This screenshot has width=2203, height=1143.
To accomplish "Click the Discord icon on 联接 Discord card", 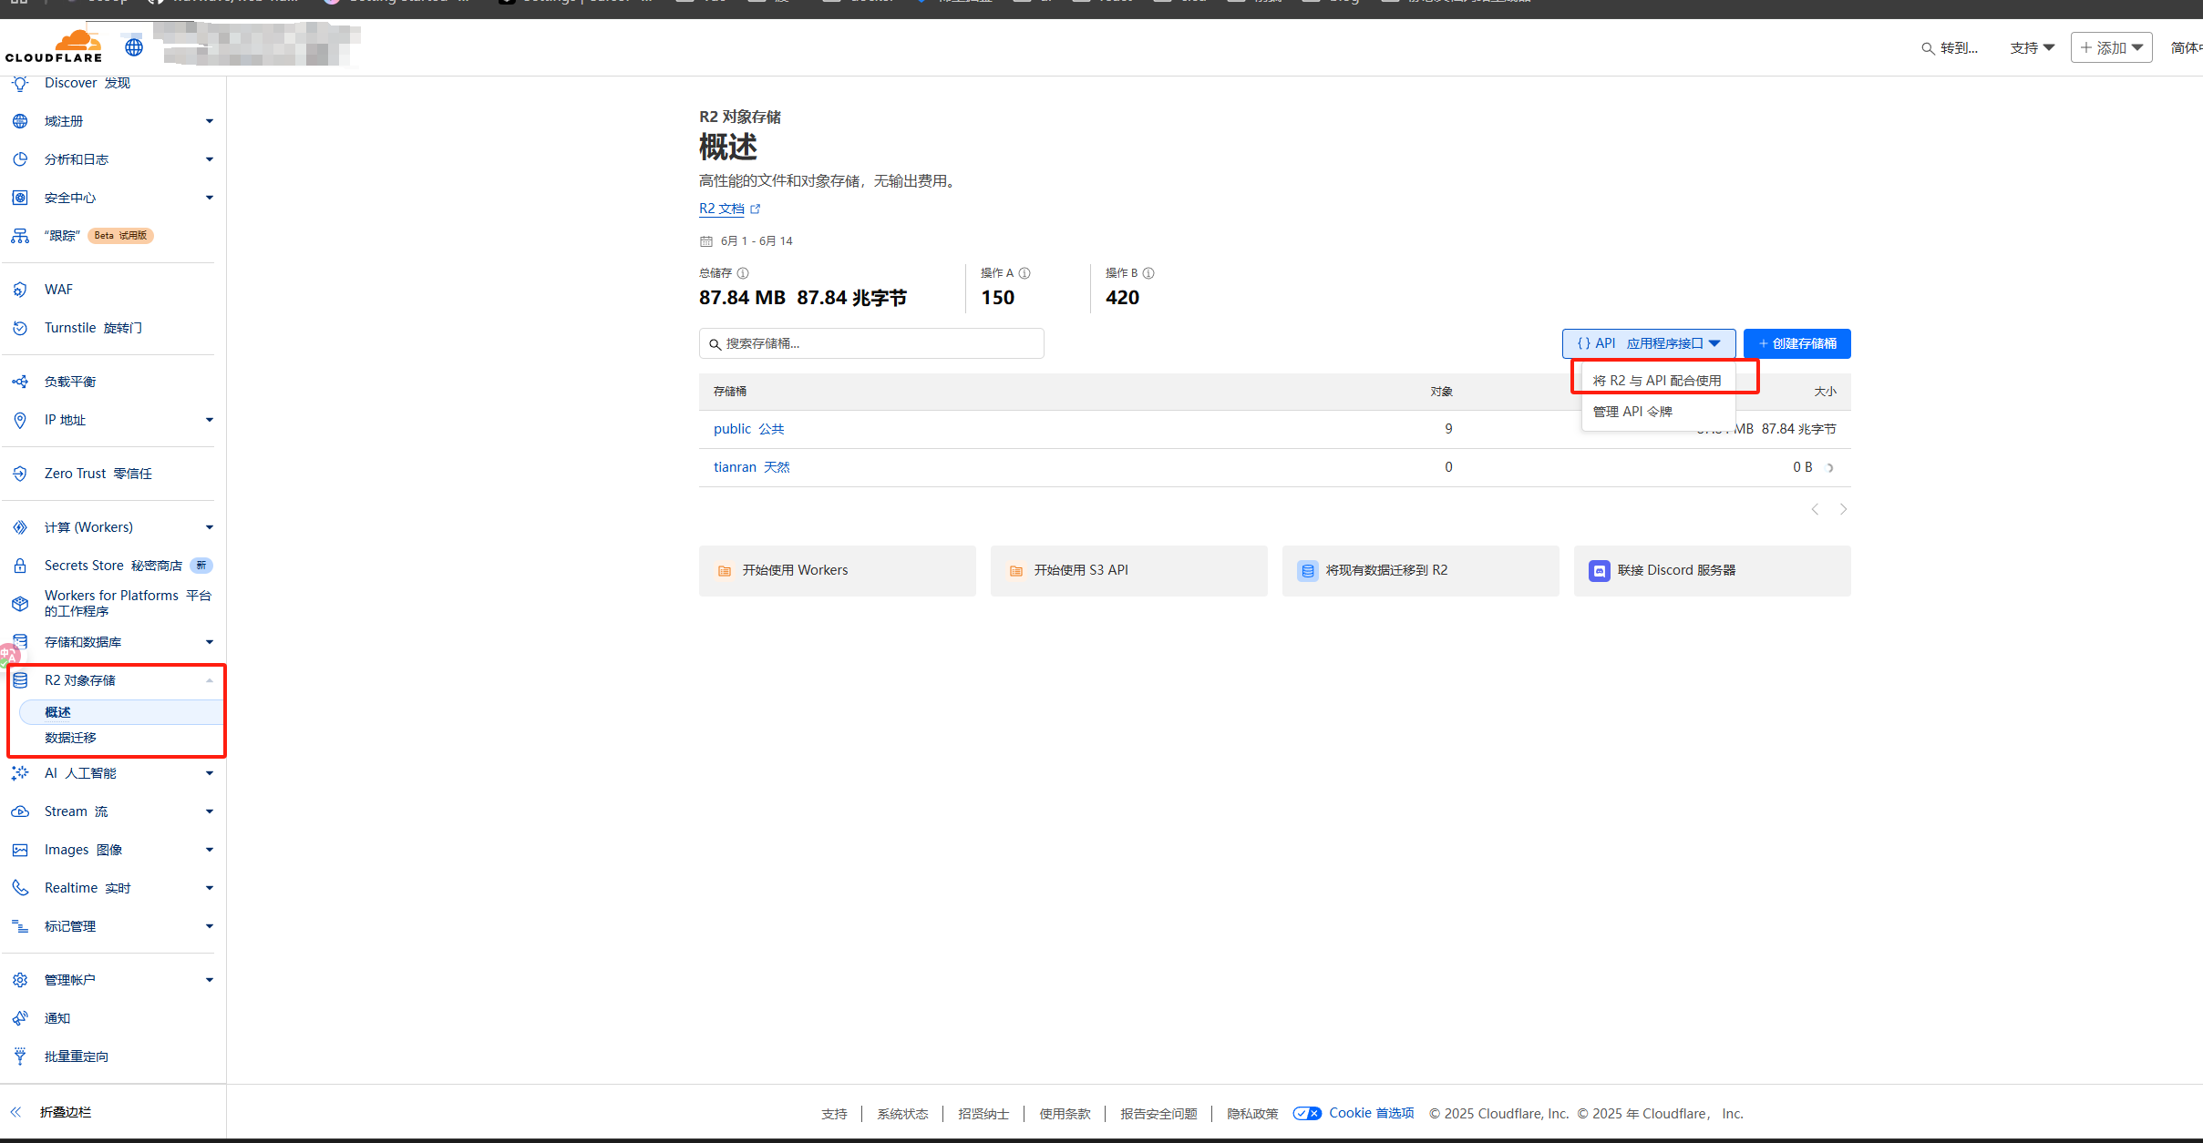I will coord(1599,571).
